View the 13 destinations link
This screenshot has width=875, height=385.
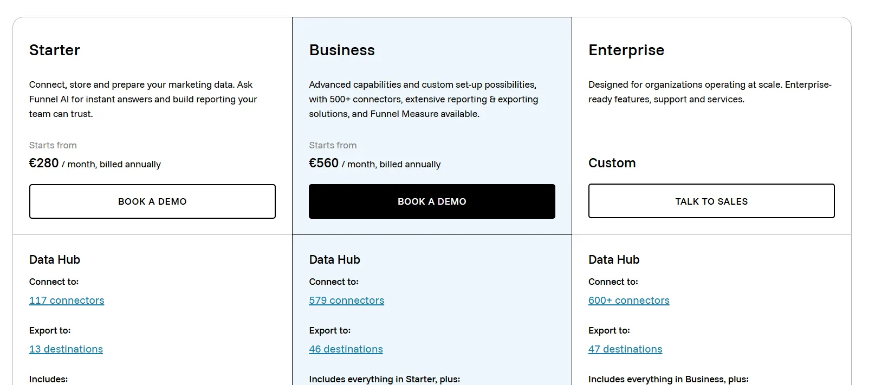[x=66, y=349]
